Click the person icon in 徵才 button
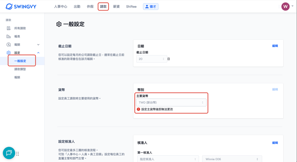Screen dimensions: 297x162 tap(147, 7)
